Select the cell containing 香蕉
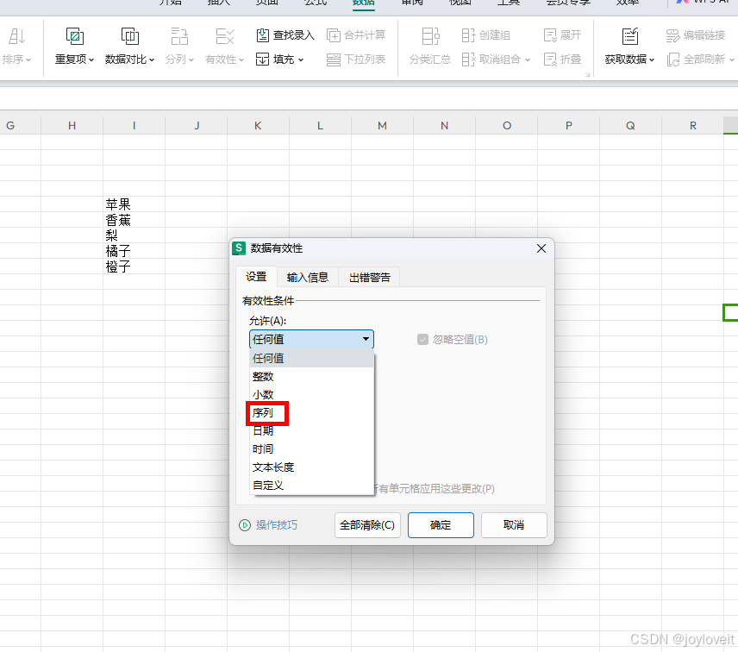Screen dimensions: 738x652 134,220
